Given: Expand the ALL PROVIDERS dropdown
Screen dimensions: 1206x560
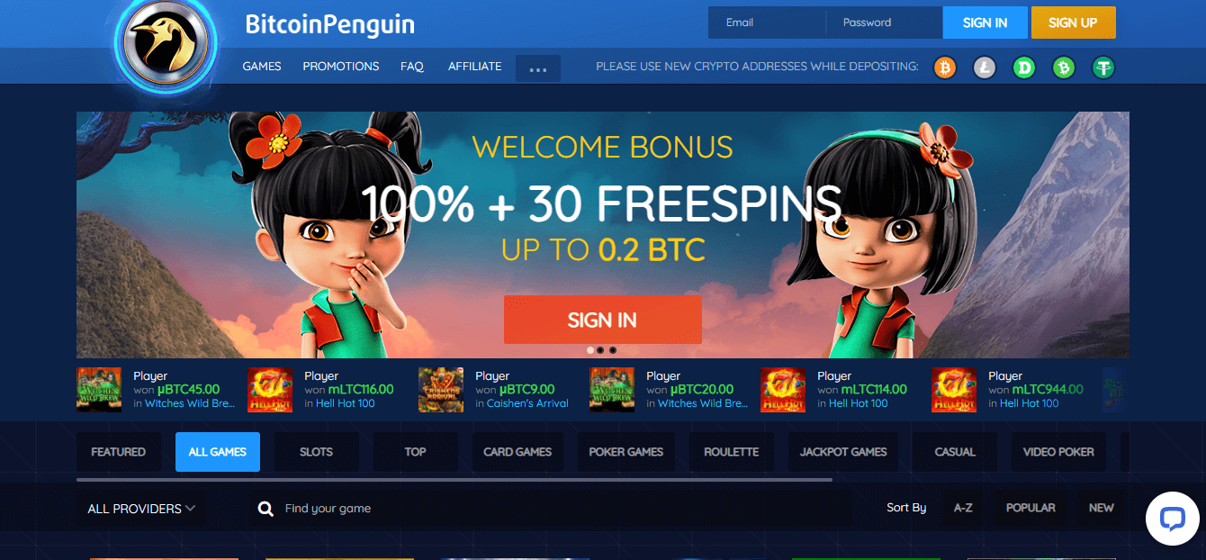Looking at the screenshot, I should pyautogui.click(x=141, y=509).
